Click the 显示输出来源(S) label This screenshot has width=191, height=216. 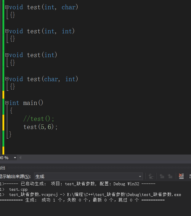15,177
